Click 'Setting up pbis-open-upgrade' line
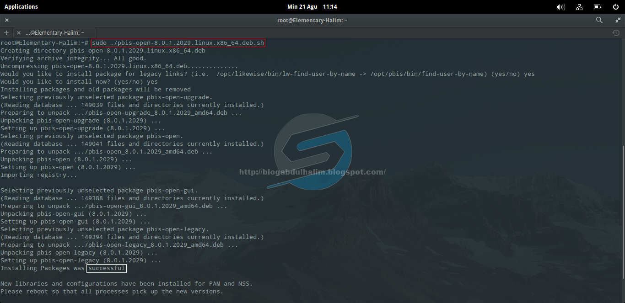 [x=82, y=128]
